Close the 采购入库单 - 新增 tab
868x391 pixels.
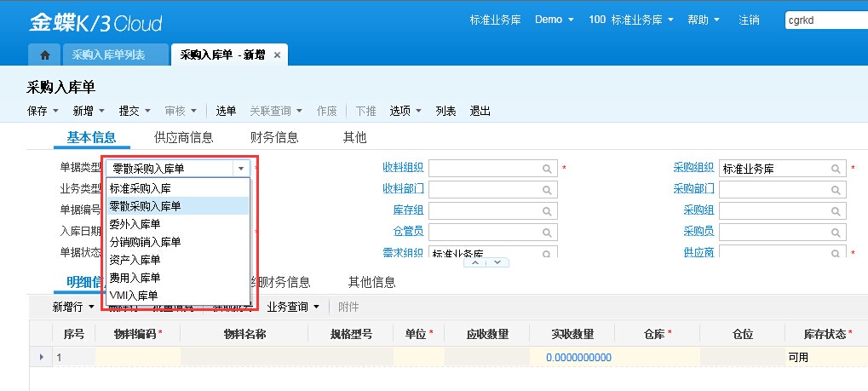275,55
